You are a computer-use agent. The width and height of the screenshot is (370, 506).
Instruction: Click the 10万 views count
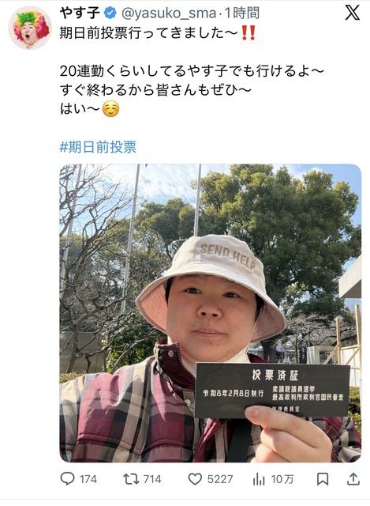[x=282, y=479]
